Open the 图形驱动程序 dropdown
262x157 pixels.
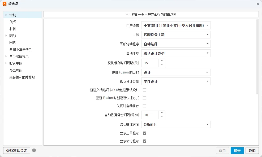tap(176, 44)
